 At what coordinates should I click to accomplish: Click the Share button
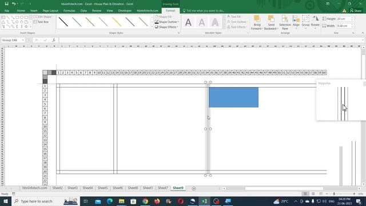point(356,11)
